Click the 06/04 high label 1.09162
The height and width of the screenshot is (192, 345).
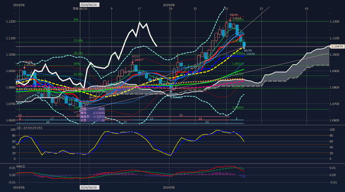[x=30, y=64]
